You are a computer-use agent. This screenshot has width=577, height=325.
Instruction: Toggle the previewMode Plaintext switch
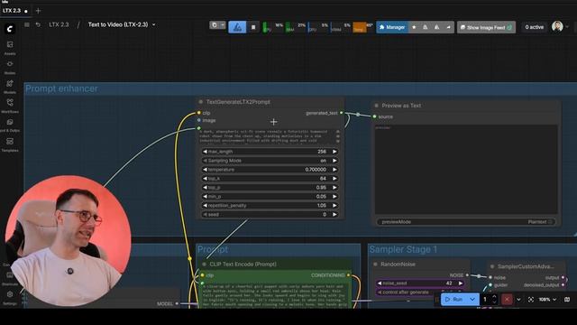click(x=466, y=222)
